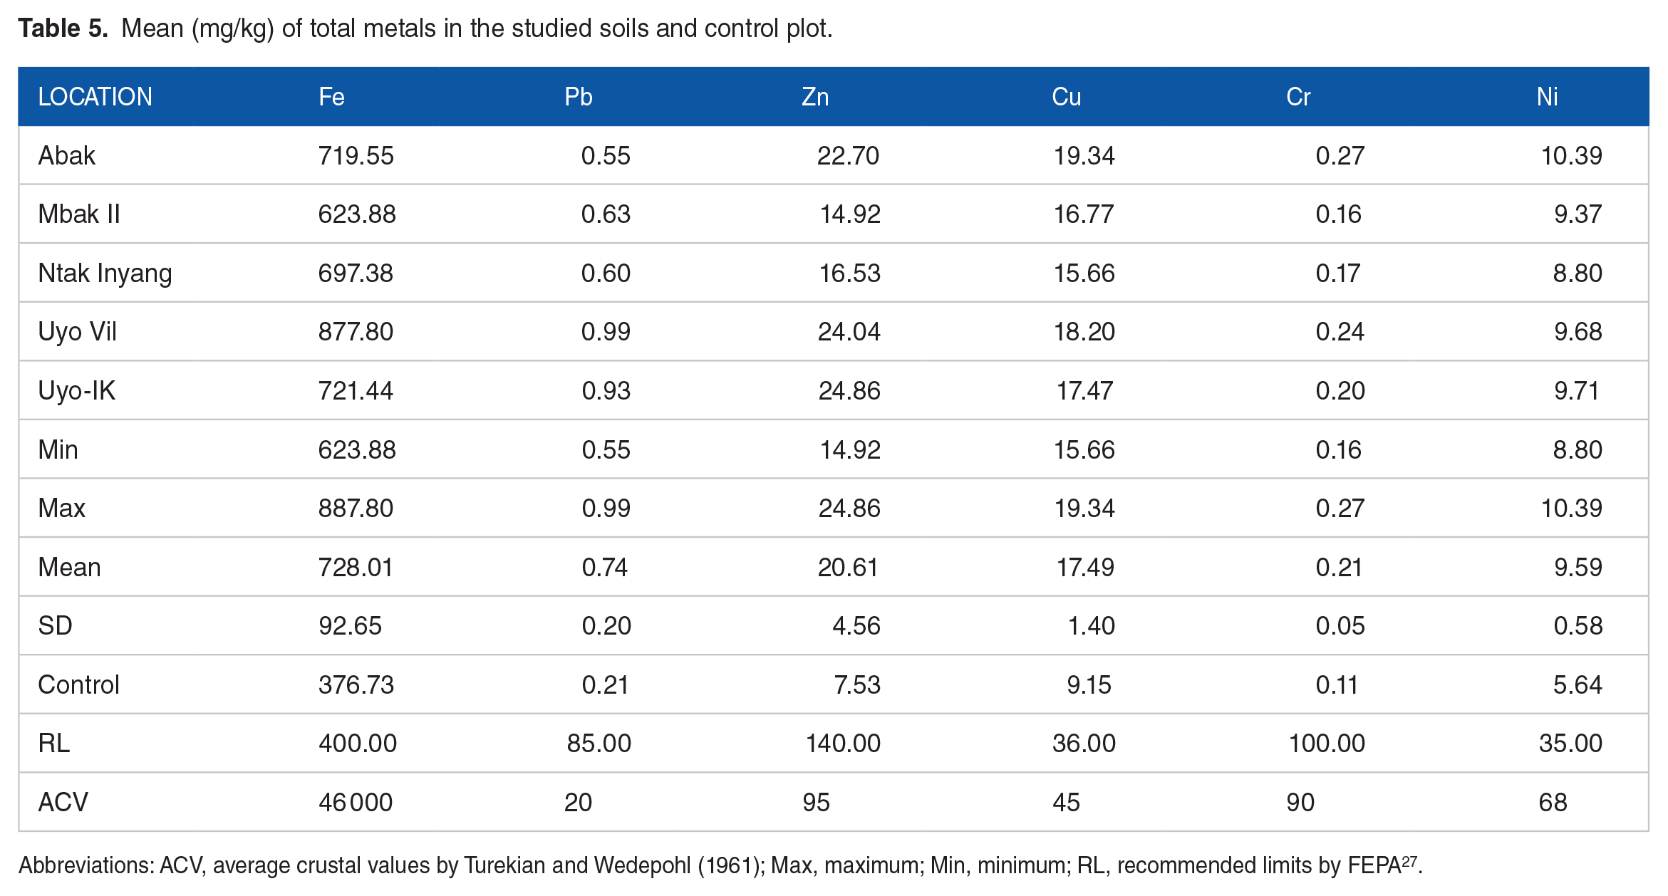Select the RL value 100.00 for Cr
1668x896 pixels.
point(1326,744)
